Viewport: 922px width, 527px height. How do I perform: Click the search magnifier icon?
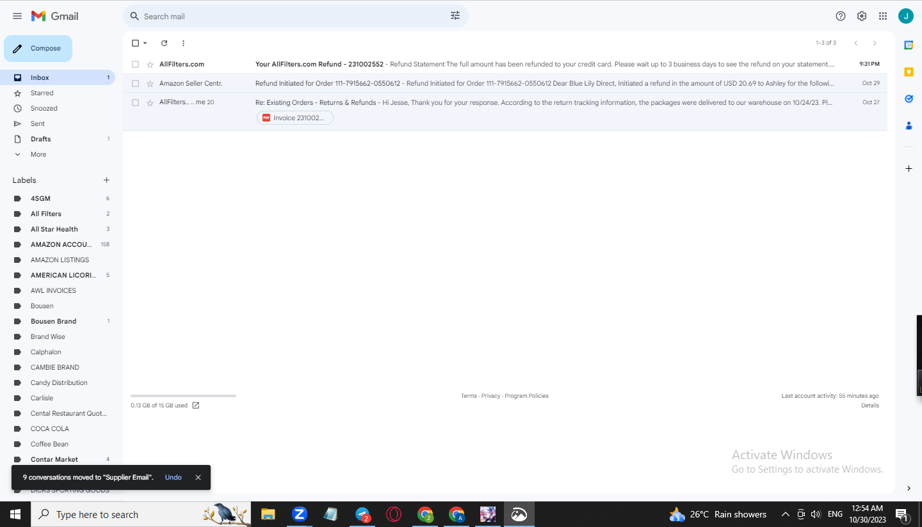pos(134,16)
